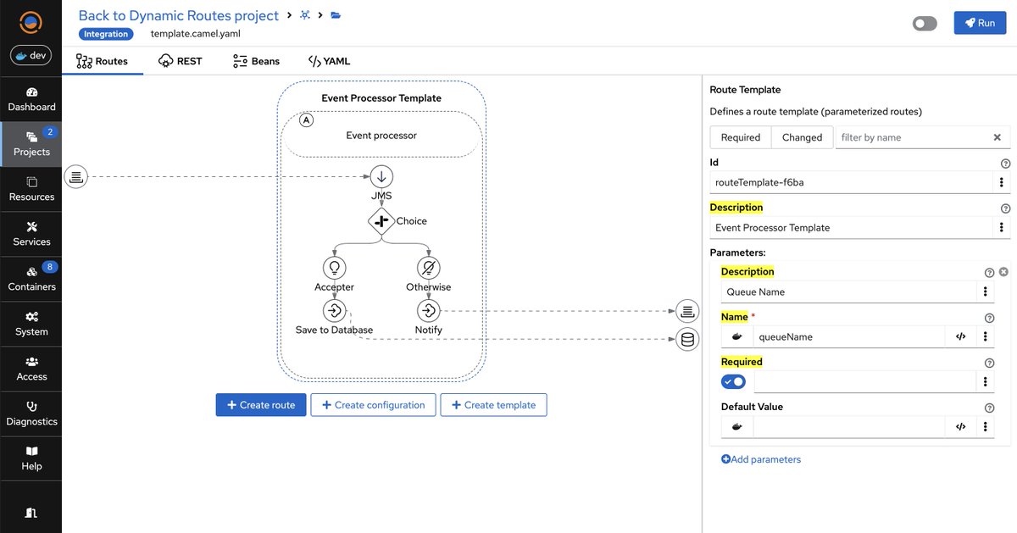
Task: Open the Dashboard from the sidebar
Action: [31, 99]
